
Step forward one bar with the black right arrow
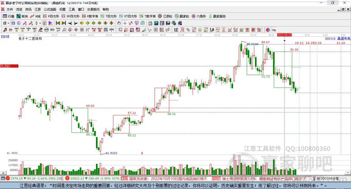76,23
